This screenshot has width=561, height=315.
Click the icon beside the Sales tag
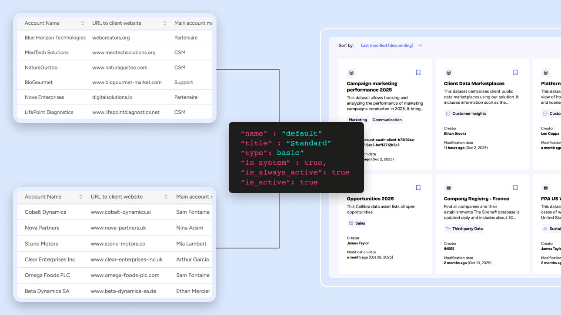[351, 223]
